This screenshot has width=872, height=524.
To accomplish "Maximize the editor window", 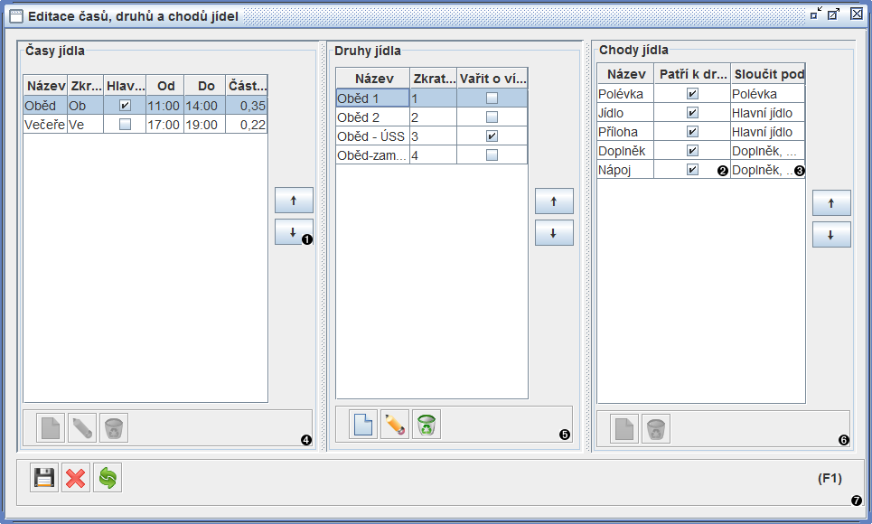I will tap(834, 14).
